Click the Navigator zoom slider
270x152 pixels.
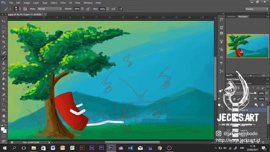click(x=251, y=76)
